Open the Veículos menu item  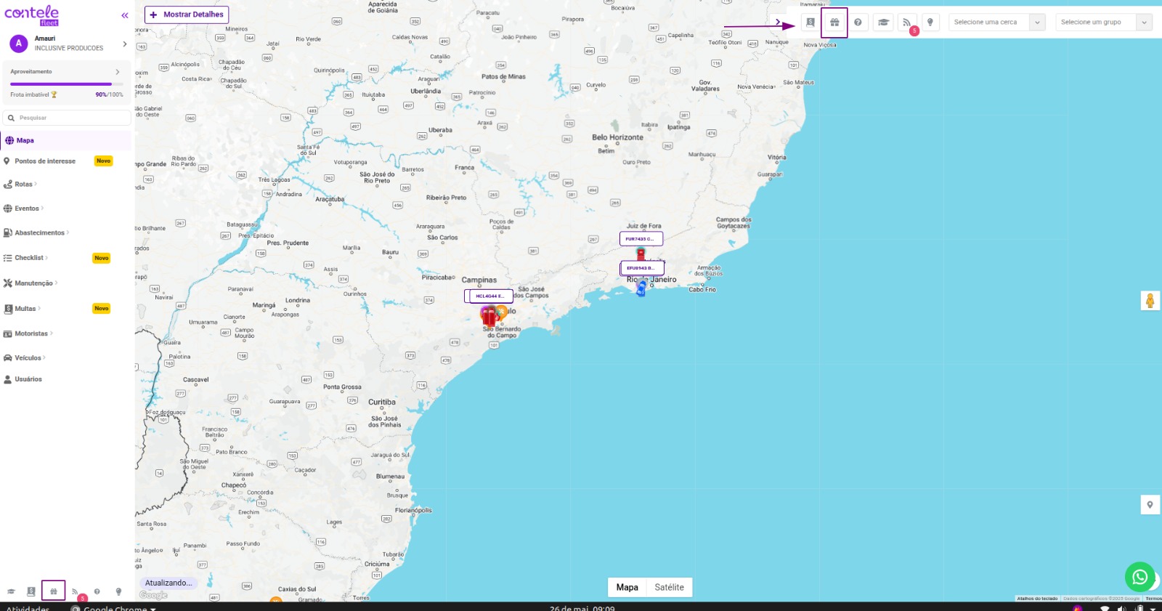click(x=25, y=358)
